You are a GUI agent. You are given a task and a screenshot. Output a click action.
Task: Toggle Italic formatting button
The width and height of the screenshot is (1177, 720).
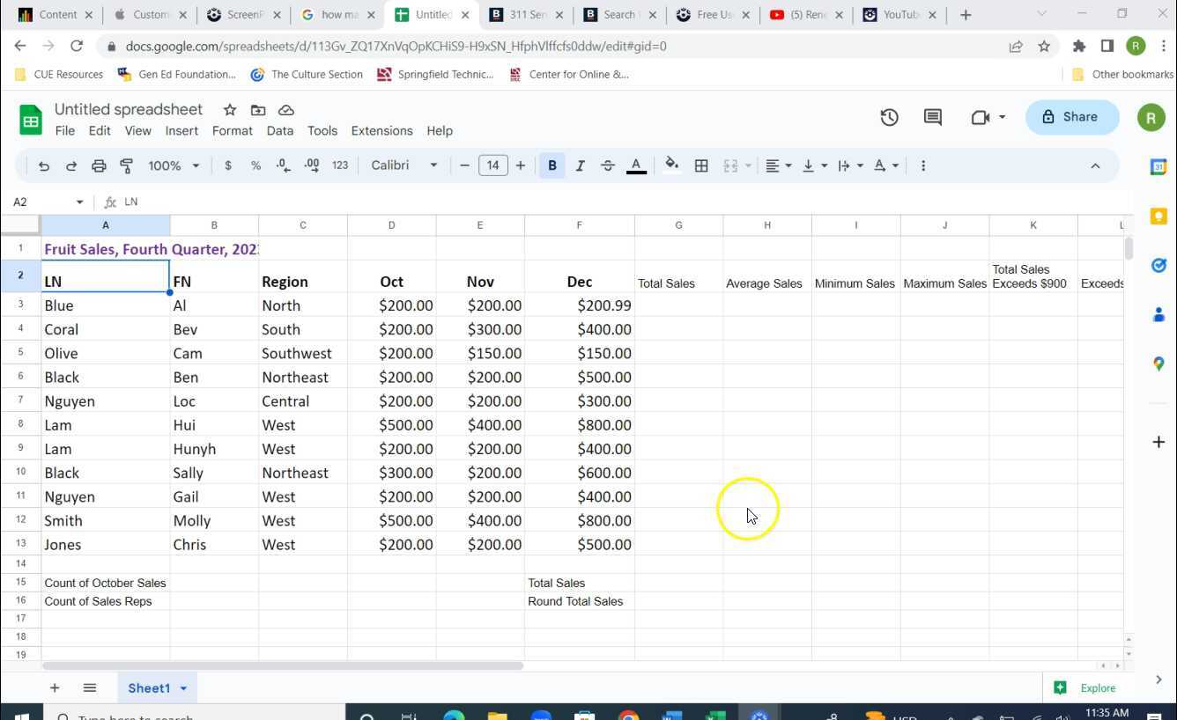point(580,165)
